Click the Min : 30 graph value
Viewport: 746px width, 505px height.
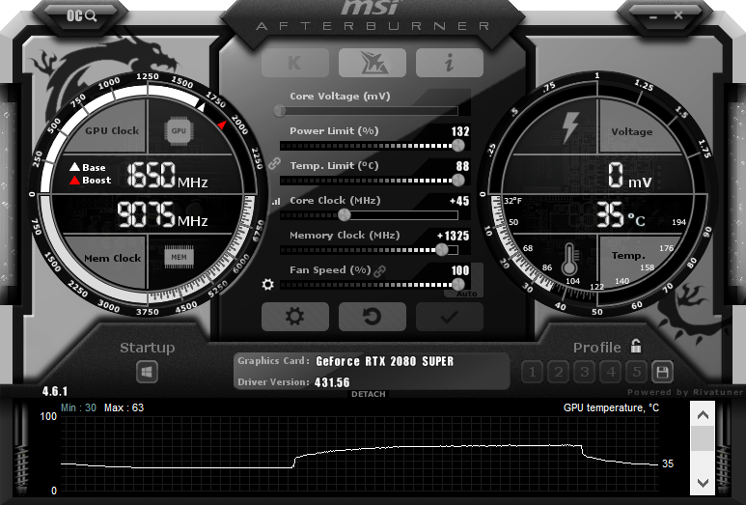[78, 407]
